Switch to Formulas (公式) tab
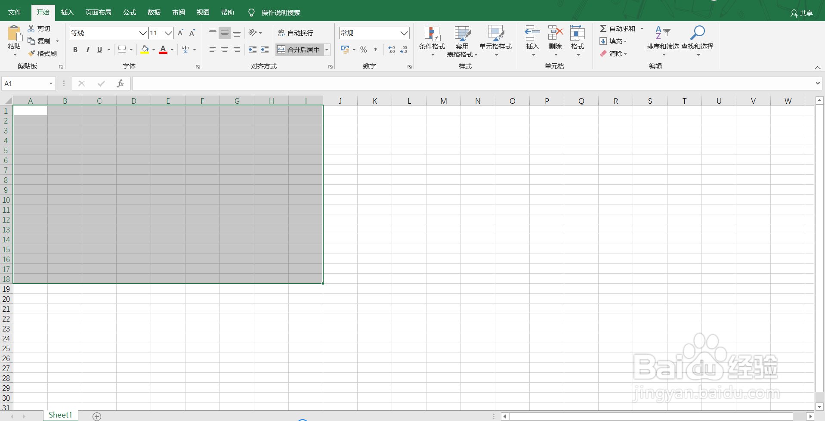825x421 pixels. 130,12
